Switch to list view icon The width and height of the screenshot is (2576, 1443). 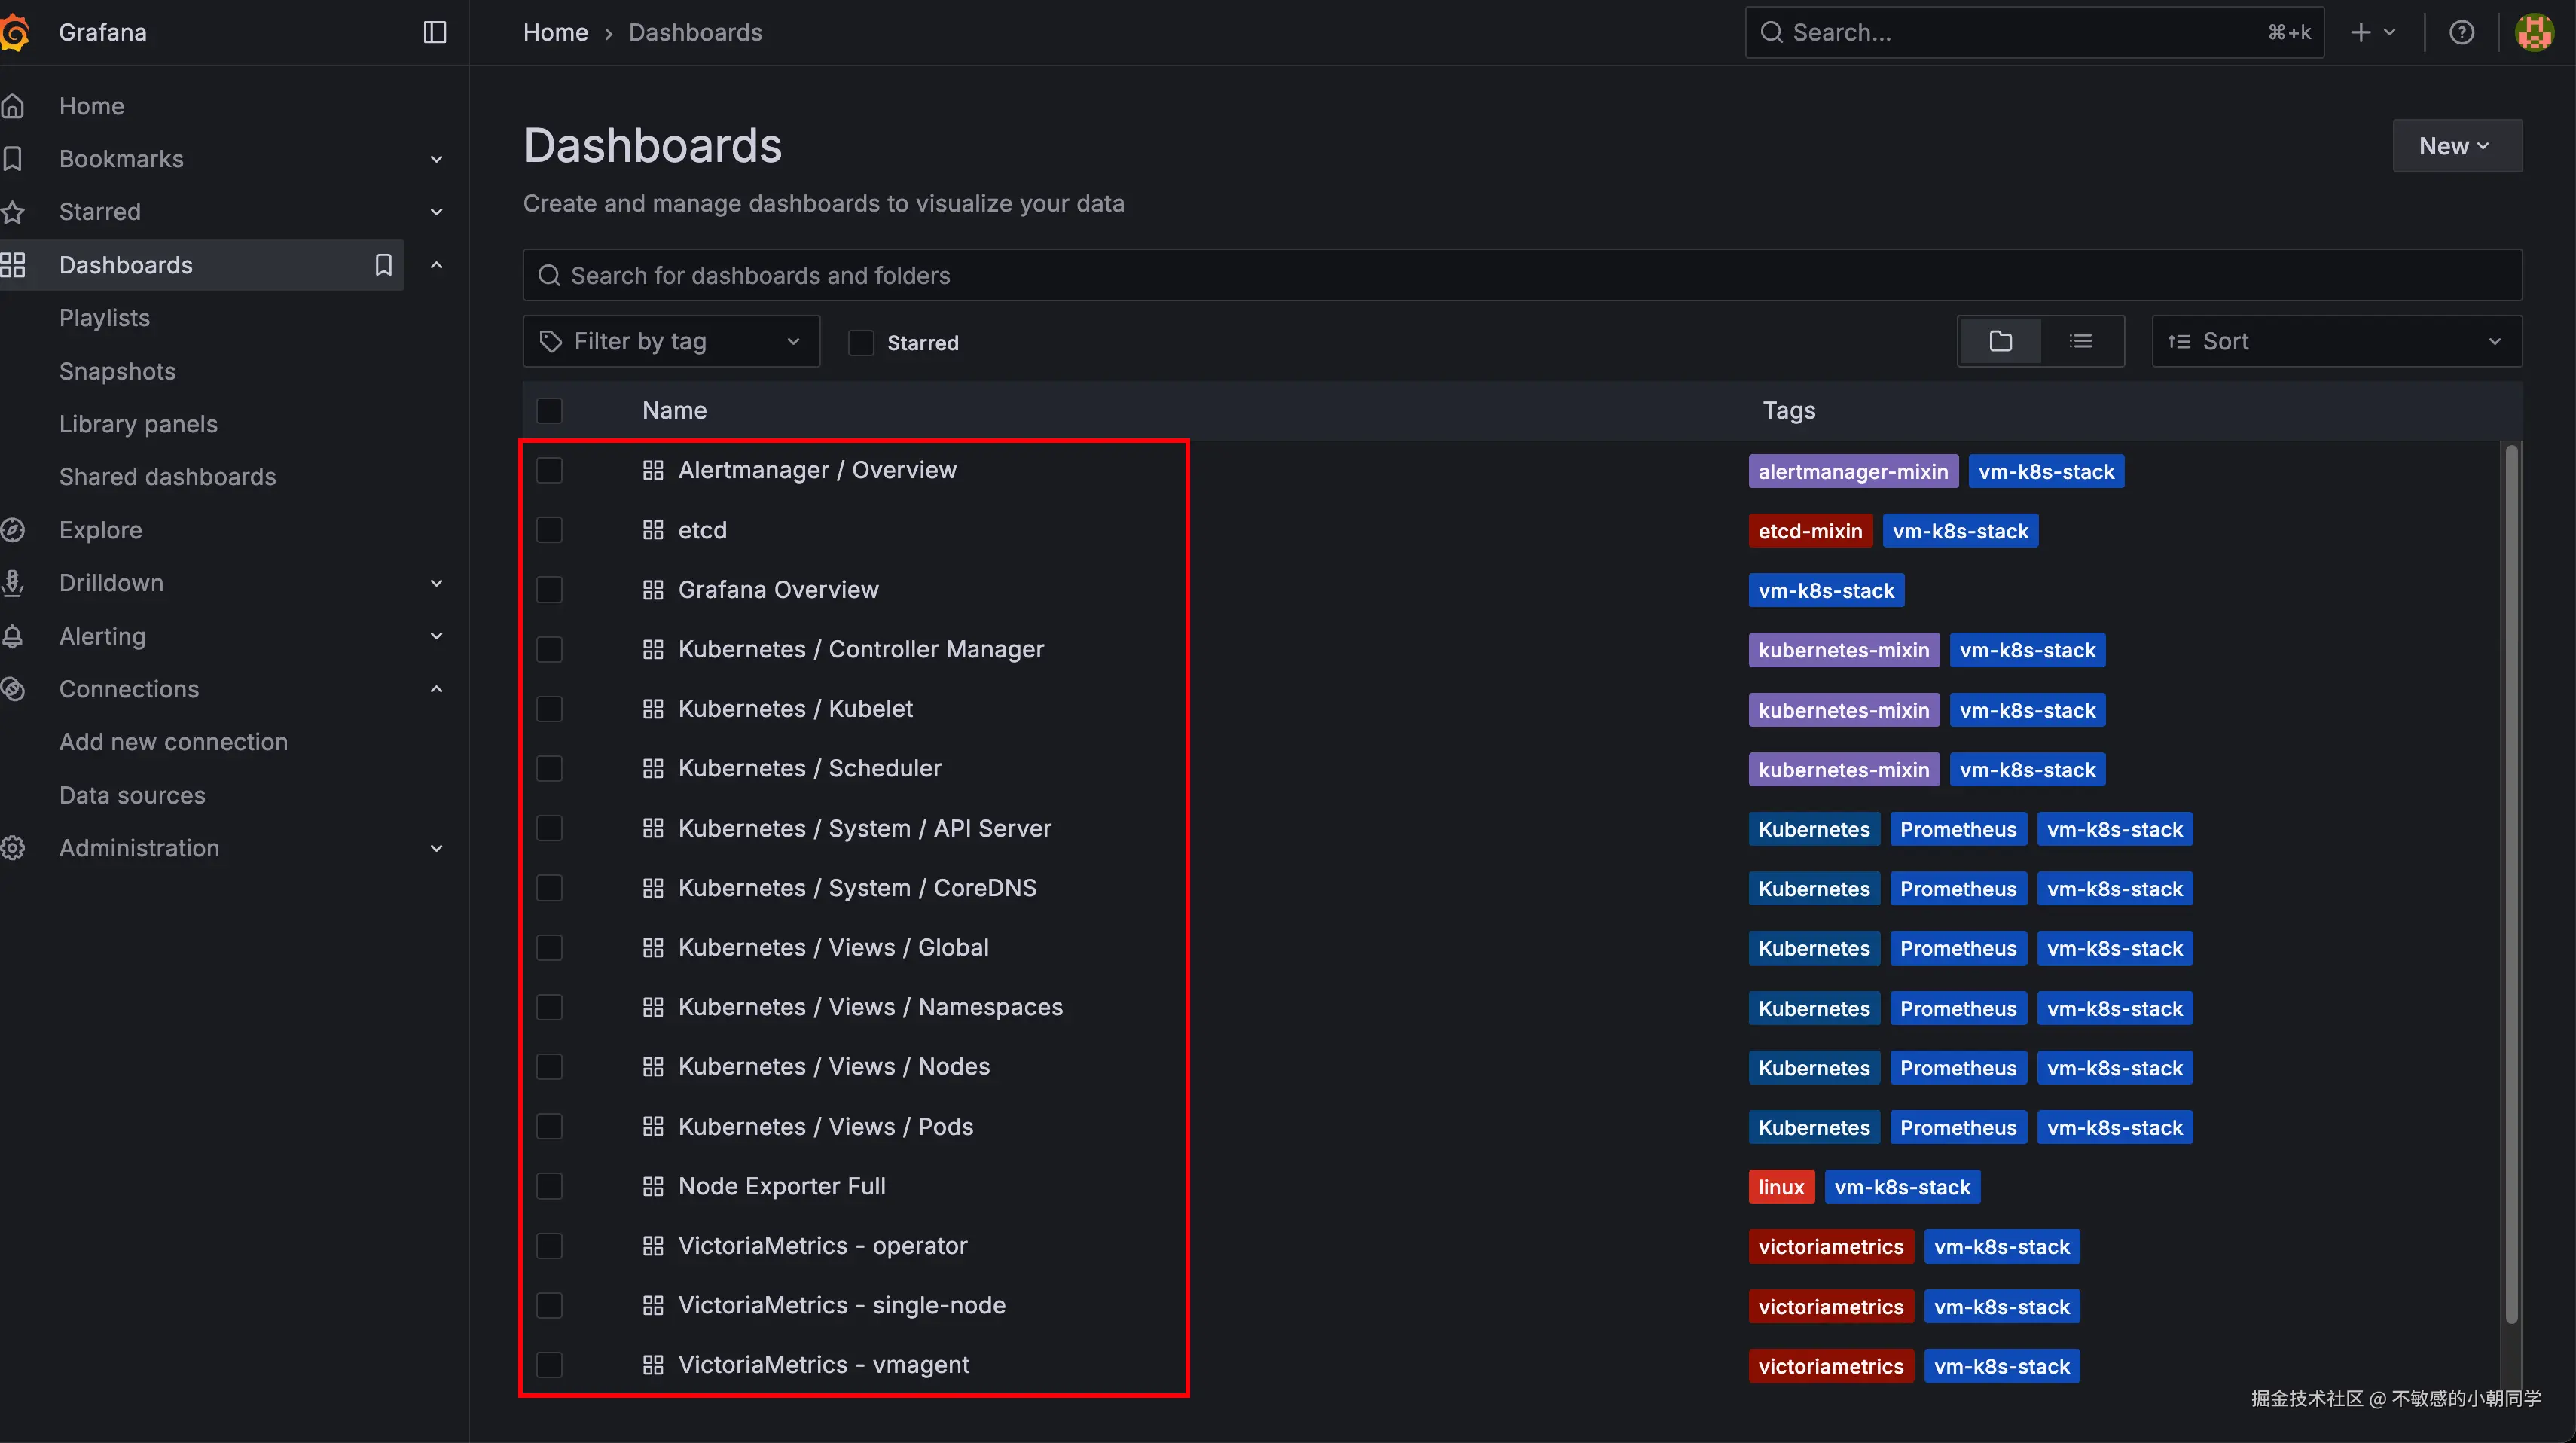pyautogui.click(x=2080, y=341)
